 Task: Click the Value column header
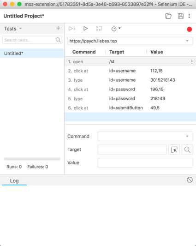pyautogui.click(x=157, y=52)
